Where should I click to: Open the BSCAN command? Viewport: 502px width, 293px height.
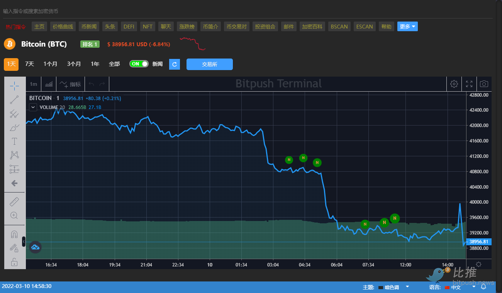pos(339,27)
